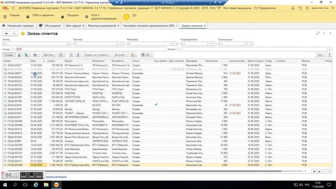Open Windows search magnifier
Image resolution: width=336 pixels, height=189 pixels.
point(15,185)
